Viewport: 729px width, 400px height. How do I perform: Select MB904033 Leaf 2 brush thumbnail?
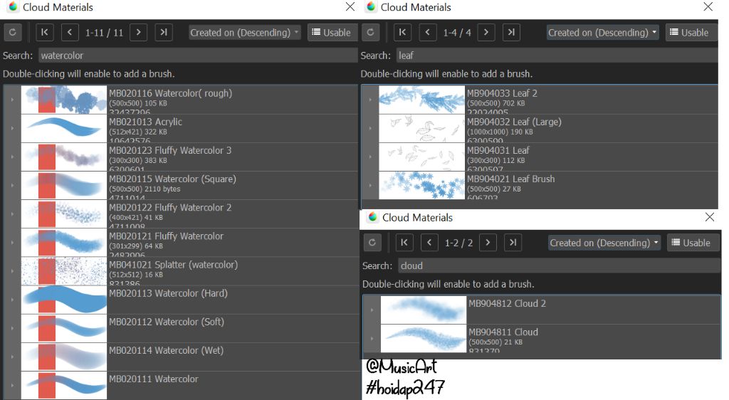tap(421, 100)
